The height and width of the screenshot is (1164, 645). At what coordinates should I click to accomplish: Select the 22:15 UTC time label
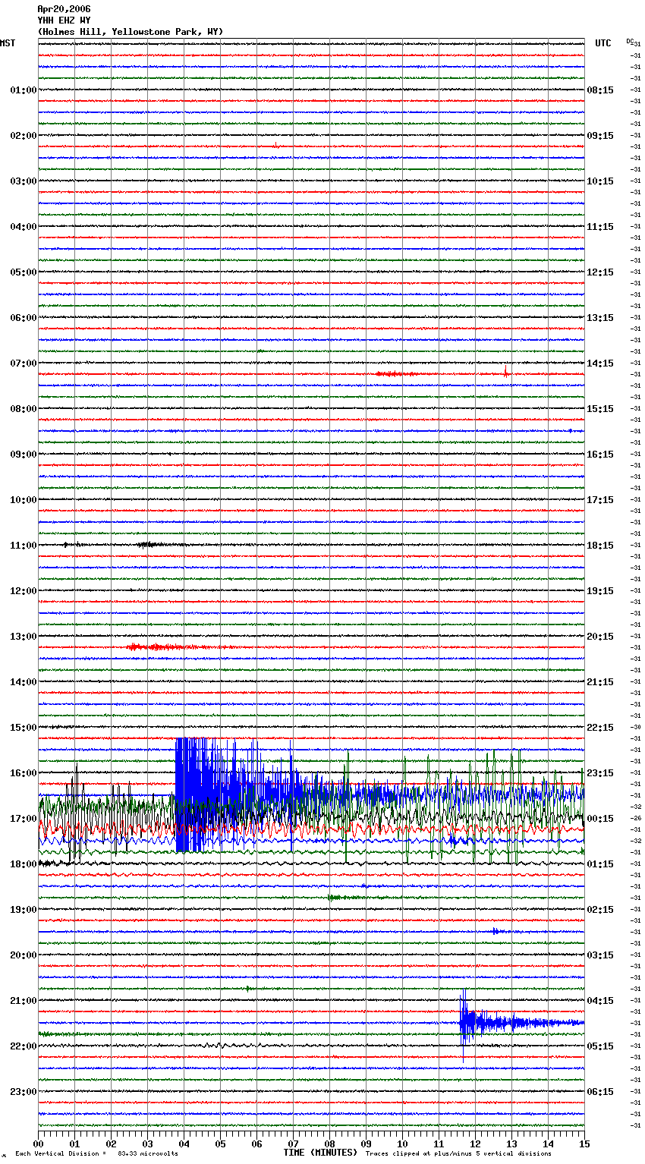click(x=600, y=728)
